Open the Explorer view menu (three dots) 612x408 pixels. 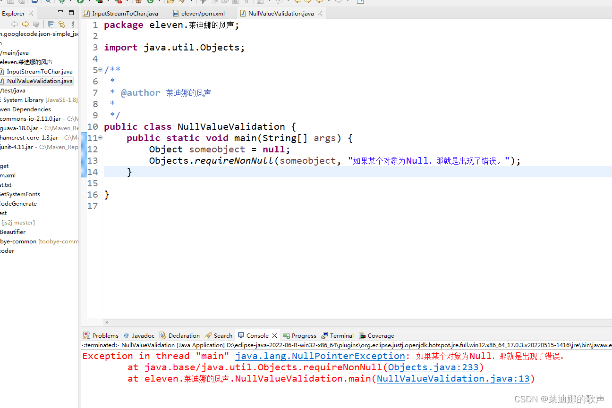pyautogui.click(x=73, y=25)
